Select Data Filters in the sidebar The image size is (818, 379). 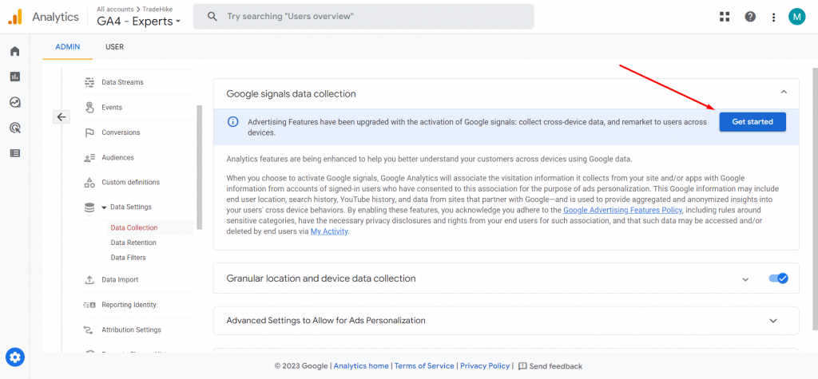point(129,258)
